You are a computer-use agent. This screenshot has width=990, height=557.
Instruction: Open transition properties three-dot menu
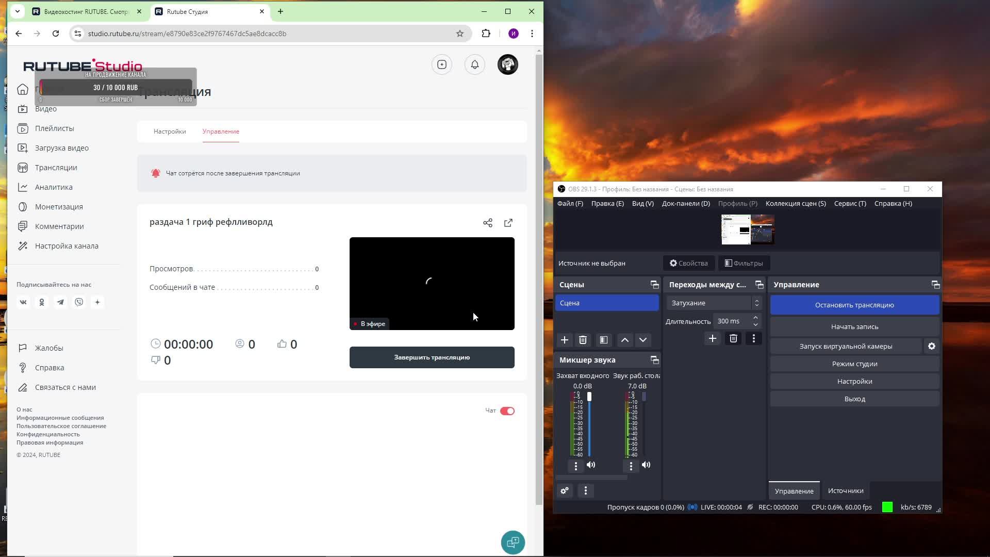click(754, 338)
